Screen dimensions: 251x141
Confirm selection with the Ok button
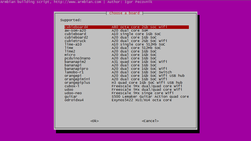[x=95, y=121]
